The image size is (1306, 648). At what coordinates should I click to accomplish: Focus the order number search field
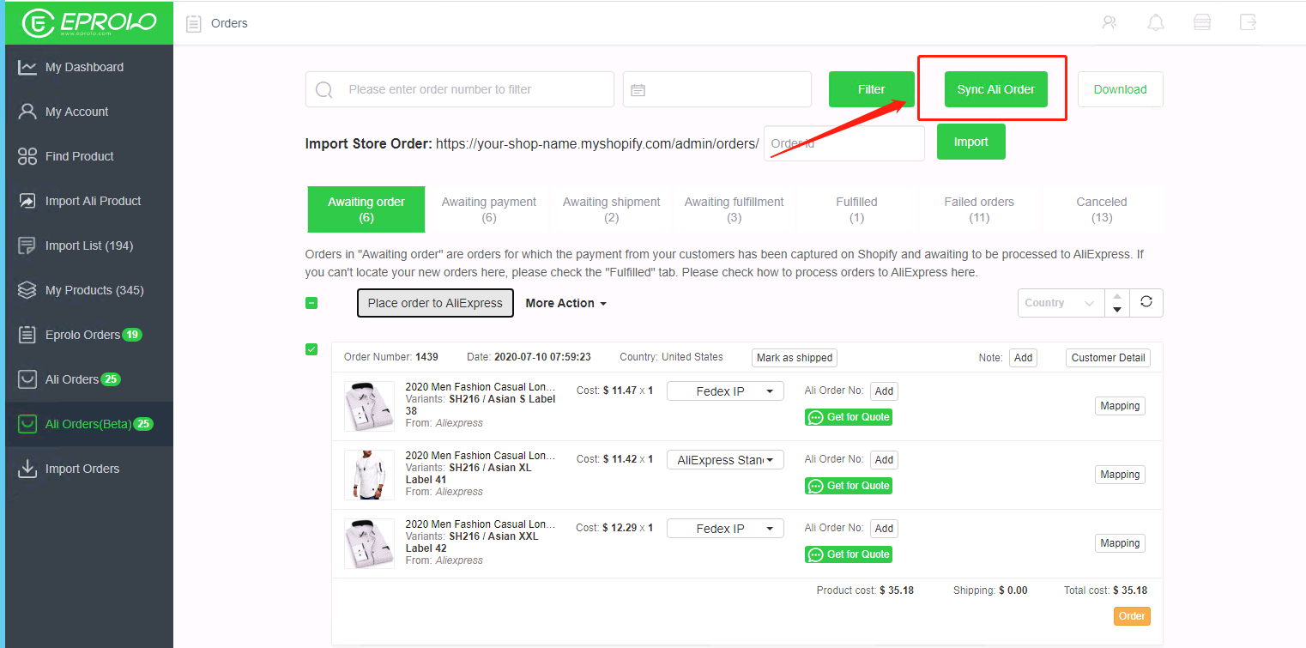click(x=460, y=89)
